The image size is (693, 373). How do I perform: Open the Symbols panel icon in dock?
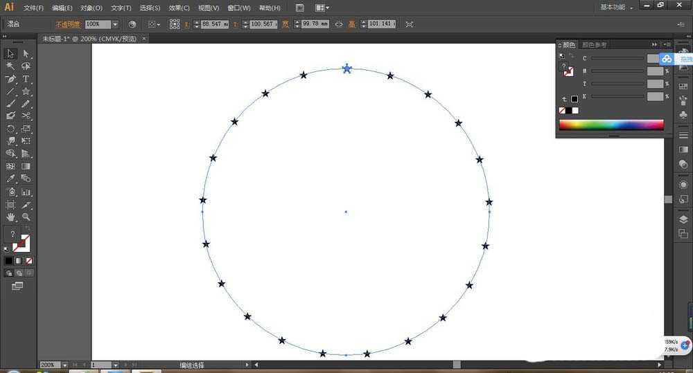pyautogui.click(x=683, y=115)
